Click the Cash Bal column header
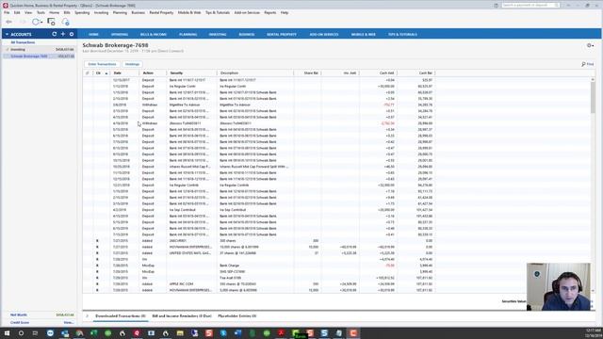603x339 pixels. tap(416, 73)
